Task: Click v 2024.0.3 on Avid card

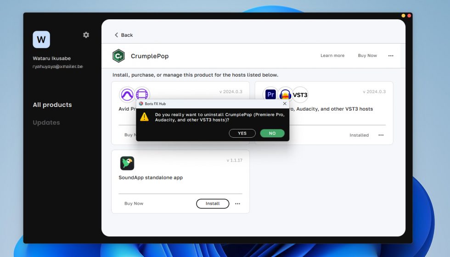Action: coord(231,92)
